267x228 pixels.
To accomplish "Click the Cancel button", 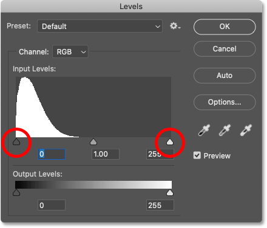I will click(x=225, y=49).
